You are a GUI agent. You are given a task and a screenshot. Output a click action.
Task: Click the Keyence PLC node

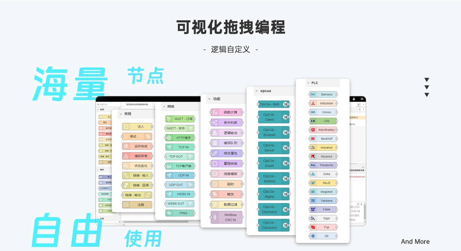[x=323, y=156]
